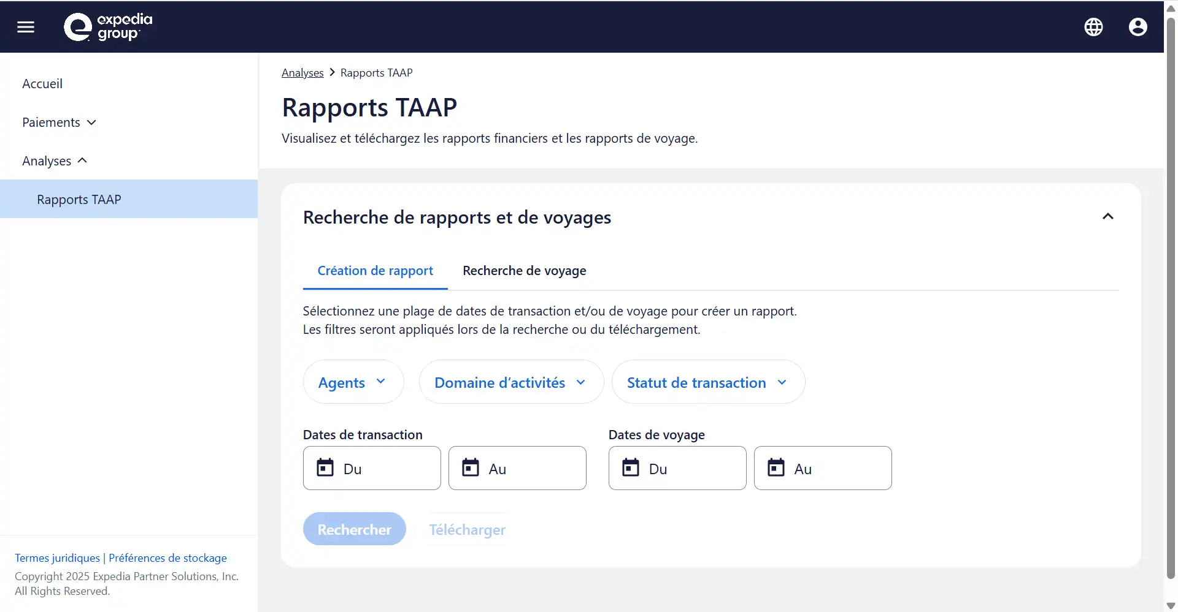
Task: Open the Termes juridiques link
Action: [57, 558]
